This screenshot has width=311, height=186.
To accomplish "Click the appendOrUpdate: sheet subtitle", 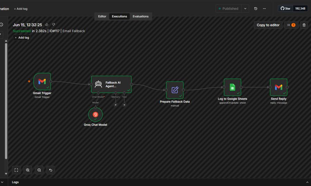I will [233, 103].
